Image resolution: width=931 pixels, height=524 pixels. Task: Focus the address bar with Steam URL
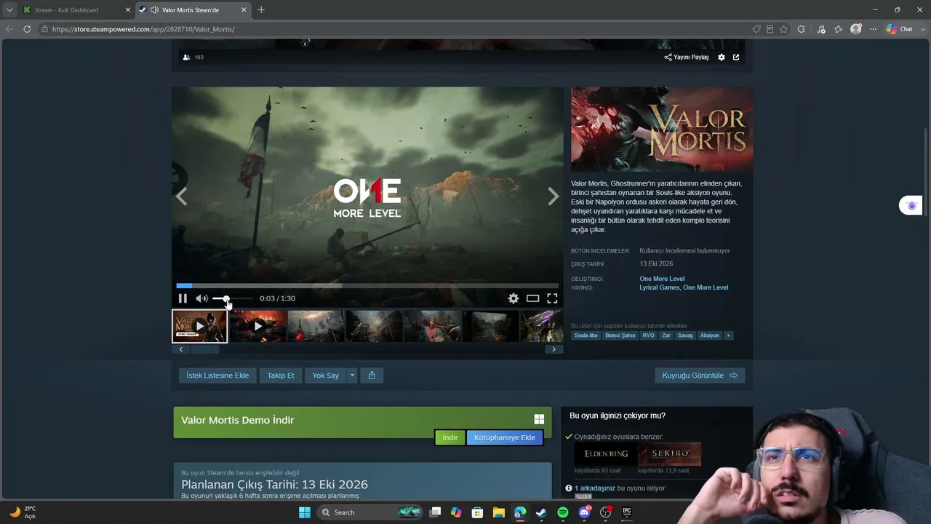[x=393, y=29]
